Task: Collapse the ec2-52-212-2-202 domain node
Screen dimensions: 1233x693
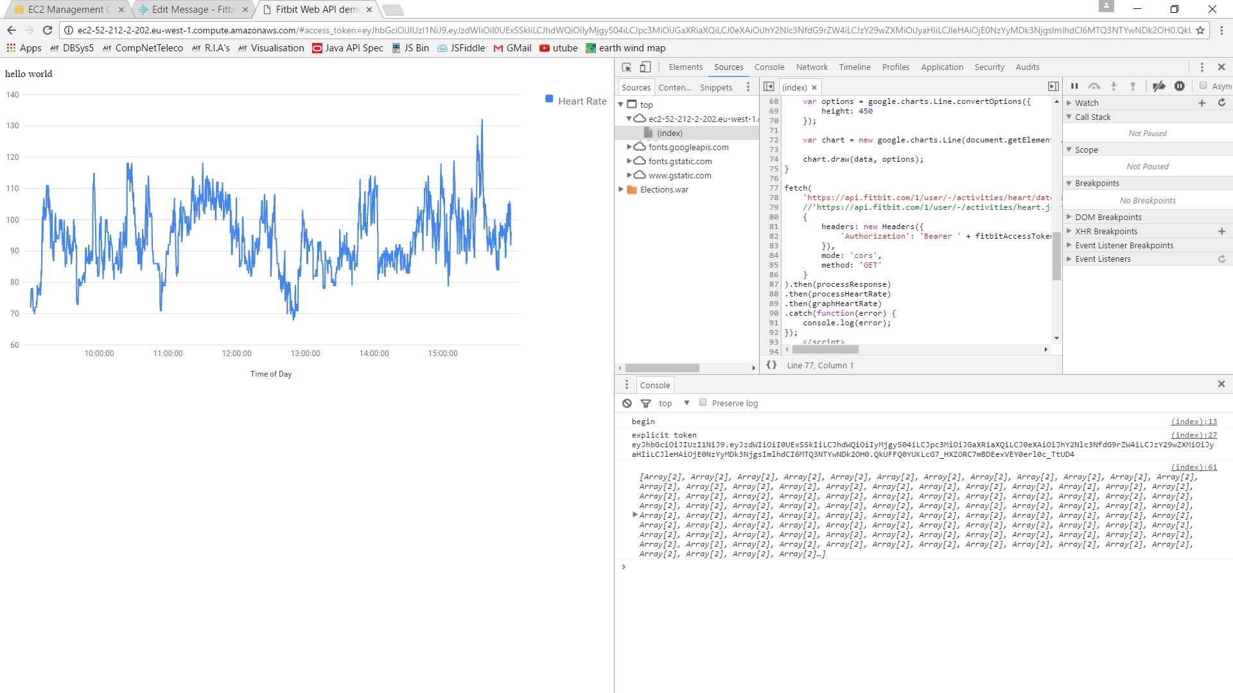Action: tap(629, 119)
